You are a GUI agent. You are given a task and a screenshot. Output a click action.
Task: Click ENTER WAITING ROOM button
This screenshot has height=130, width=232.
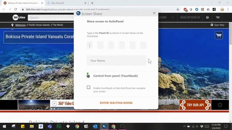[116, 103]
